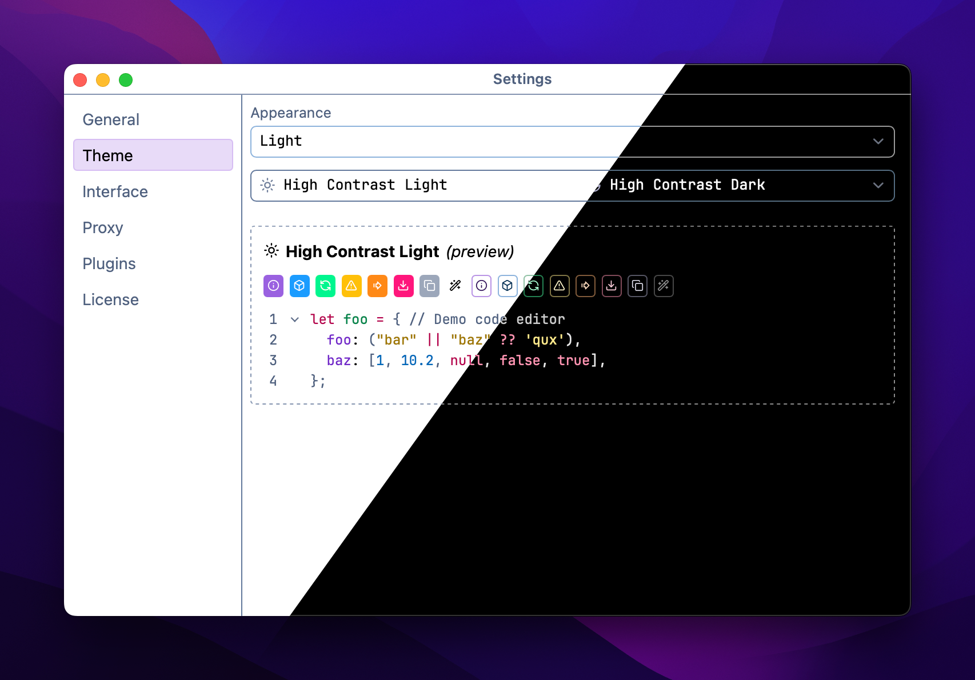Click the blue filled cube icon
The height and width of the screenshot is (680, 975).
(x=299, y=286)
